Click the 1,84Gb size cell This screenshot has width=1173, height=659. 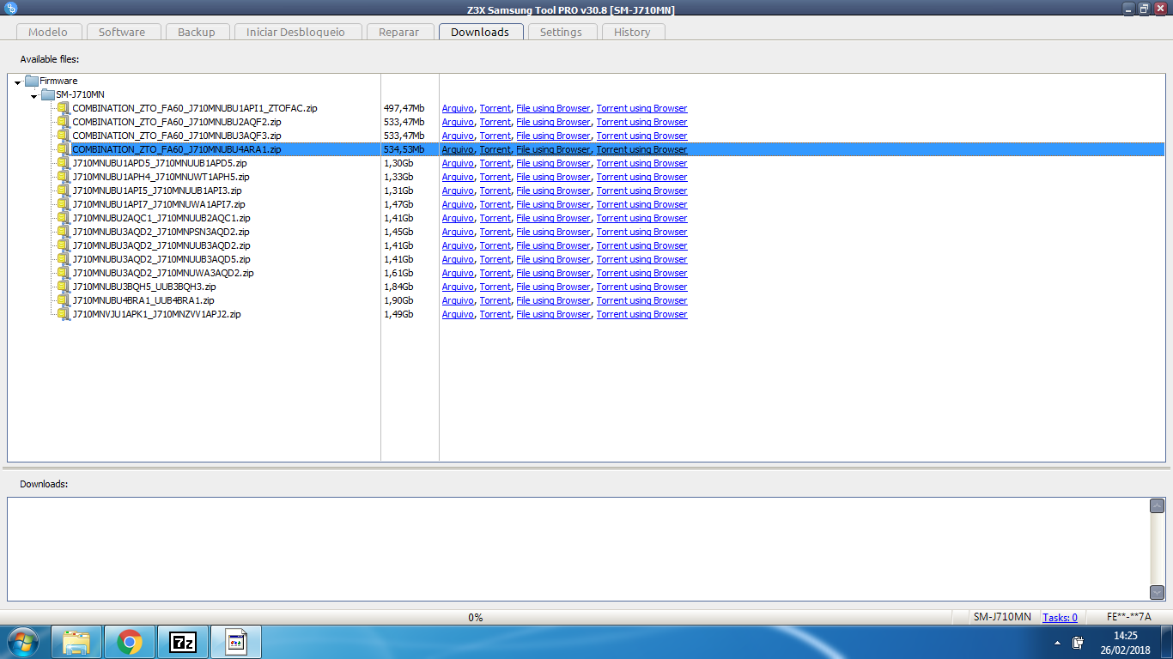[x=398, y=287]
